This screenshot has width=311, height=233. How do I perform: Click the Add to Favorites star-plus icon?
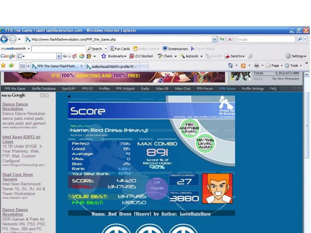click(11, 66)
